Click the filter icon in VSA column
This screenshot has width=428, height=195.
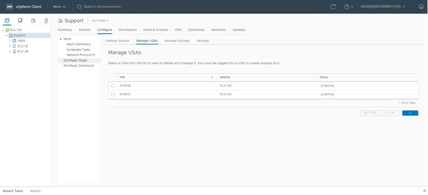pos(212,77)
